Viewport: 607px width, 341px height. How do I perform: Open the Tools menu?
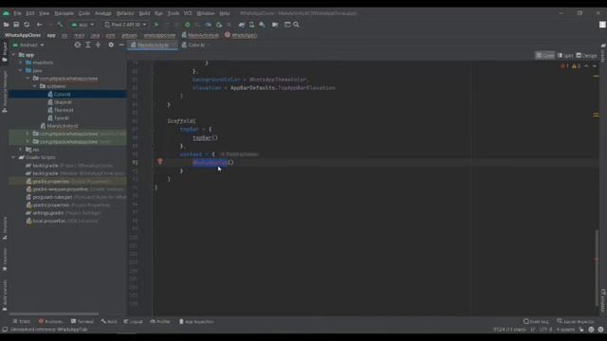pos(173,13)
